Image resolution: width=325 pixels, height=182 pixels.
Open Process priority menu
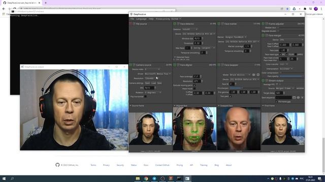[168, 19]
